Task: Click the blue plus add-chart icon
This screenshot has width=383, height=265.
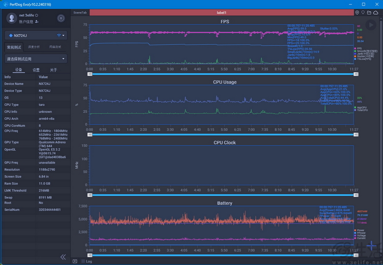Action: click(x=371, y=246)
